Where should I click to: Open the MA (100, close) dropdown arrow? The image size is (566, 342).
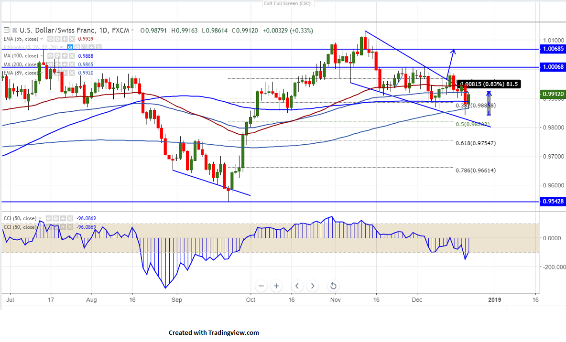pos(42,56)
